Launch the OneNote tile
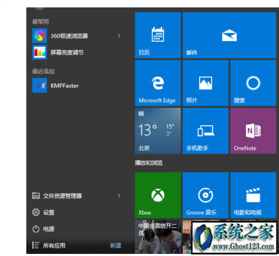 253,131
